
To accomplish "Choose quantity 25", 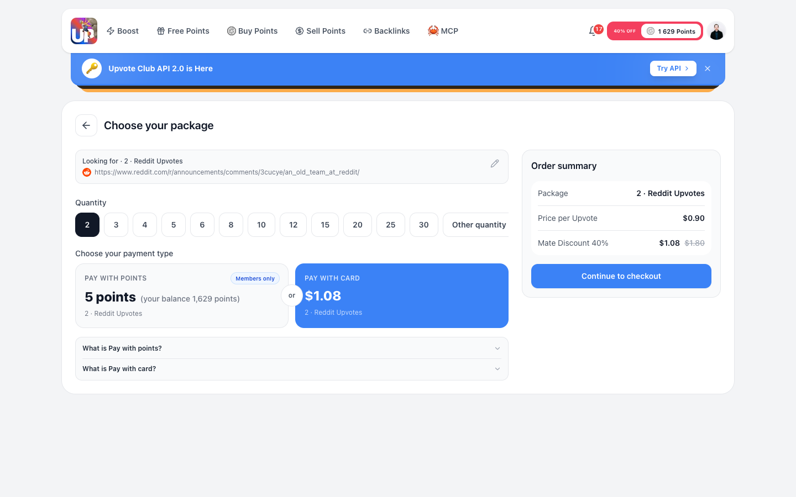I will pyautogui.click(x=391, y=225).
